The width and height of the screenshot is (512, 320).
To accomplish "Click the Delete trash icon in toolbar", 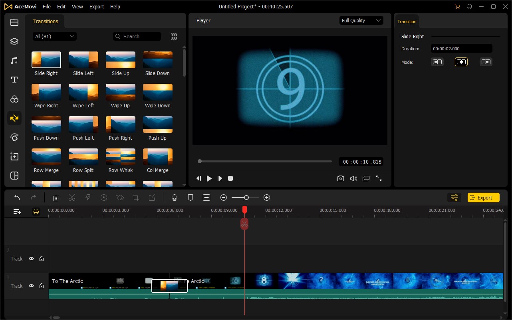I will pos(56,198).
